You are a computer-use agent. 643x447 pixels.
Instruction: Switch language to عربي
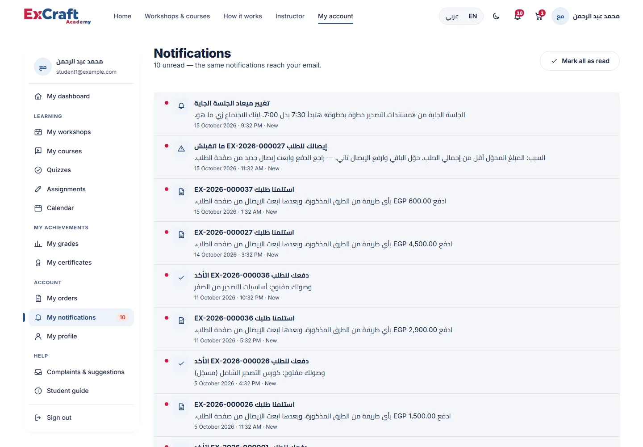[452, 16]
